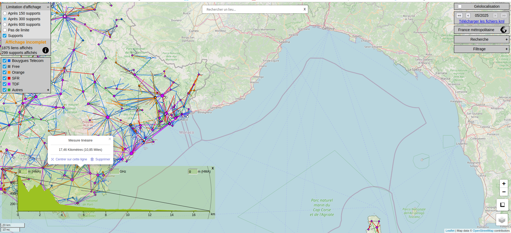Image resolution: width=511 pixels, height=233 pixels.
Task: Open the OpenStreetMap attribution link
Action: click(483, 231)
